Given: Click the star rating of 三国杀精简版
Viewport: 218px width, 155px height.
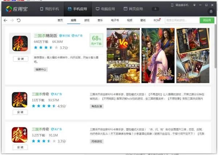Looking at the screenshot, I should pyautogui.click(x=46, y=47).
